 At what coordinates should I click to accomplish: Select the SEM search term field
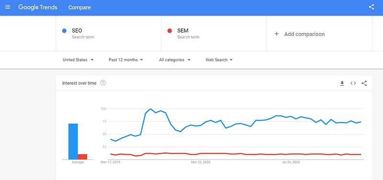[214, 34]
